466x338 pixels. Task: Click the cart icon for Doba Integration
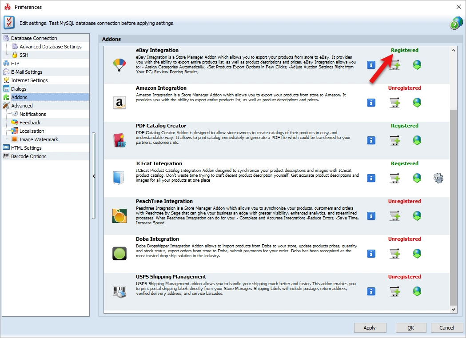click(x=394, y=253)
